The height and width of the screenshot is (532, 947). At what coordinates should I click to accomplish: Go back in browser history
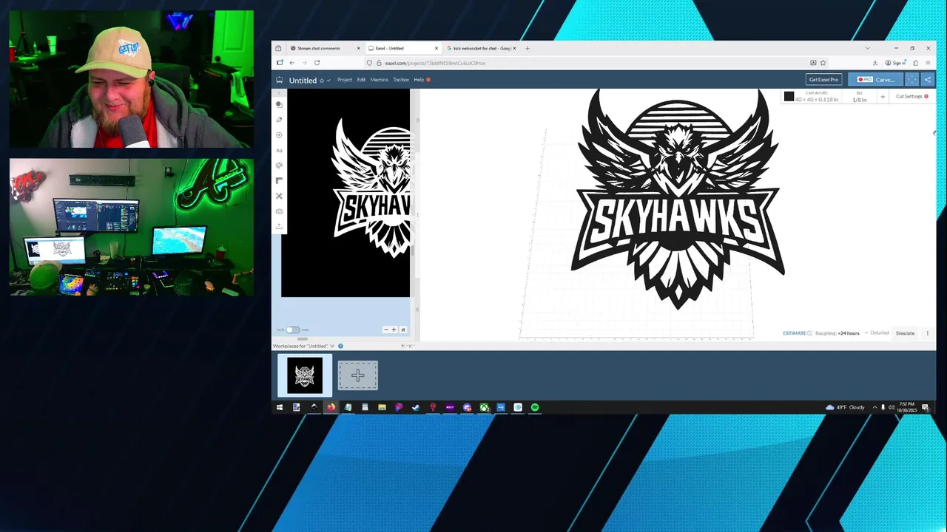pyautogui.click(x=291, y=63)
